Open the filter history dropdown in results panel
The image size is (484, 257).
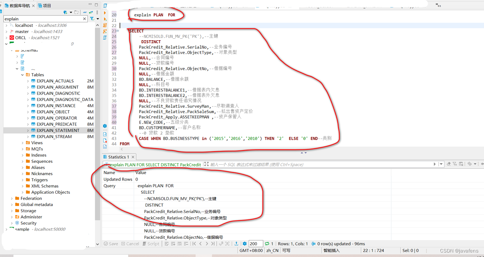[x=441, y=164]
